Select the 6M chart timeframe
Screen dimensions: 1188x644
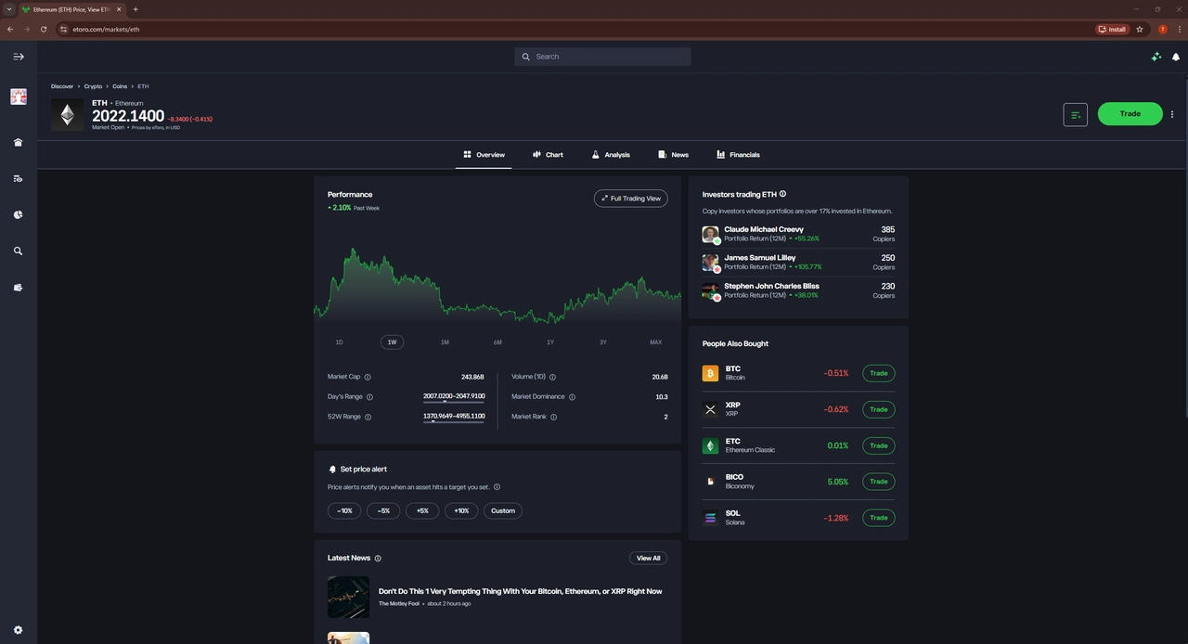click(497, 342)
